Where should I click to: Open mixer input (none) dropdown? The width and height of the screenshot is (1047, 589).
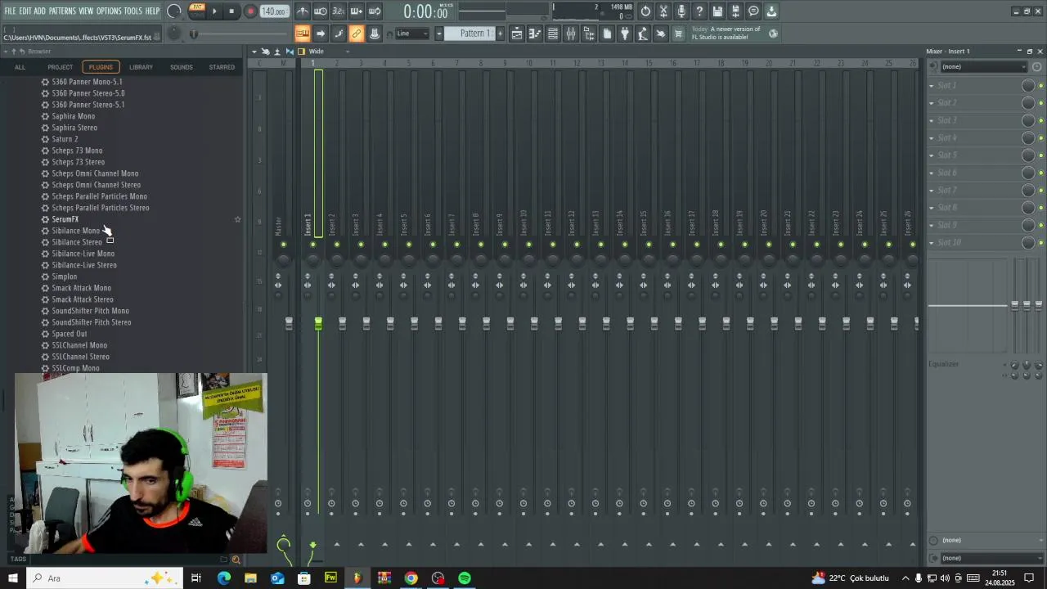tap(982, 66)
